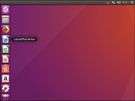Viewport: 135px width, 101px height.
Task: Open the network connections indicator
Action: tap(113, 2)
